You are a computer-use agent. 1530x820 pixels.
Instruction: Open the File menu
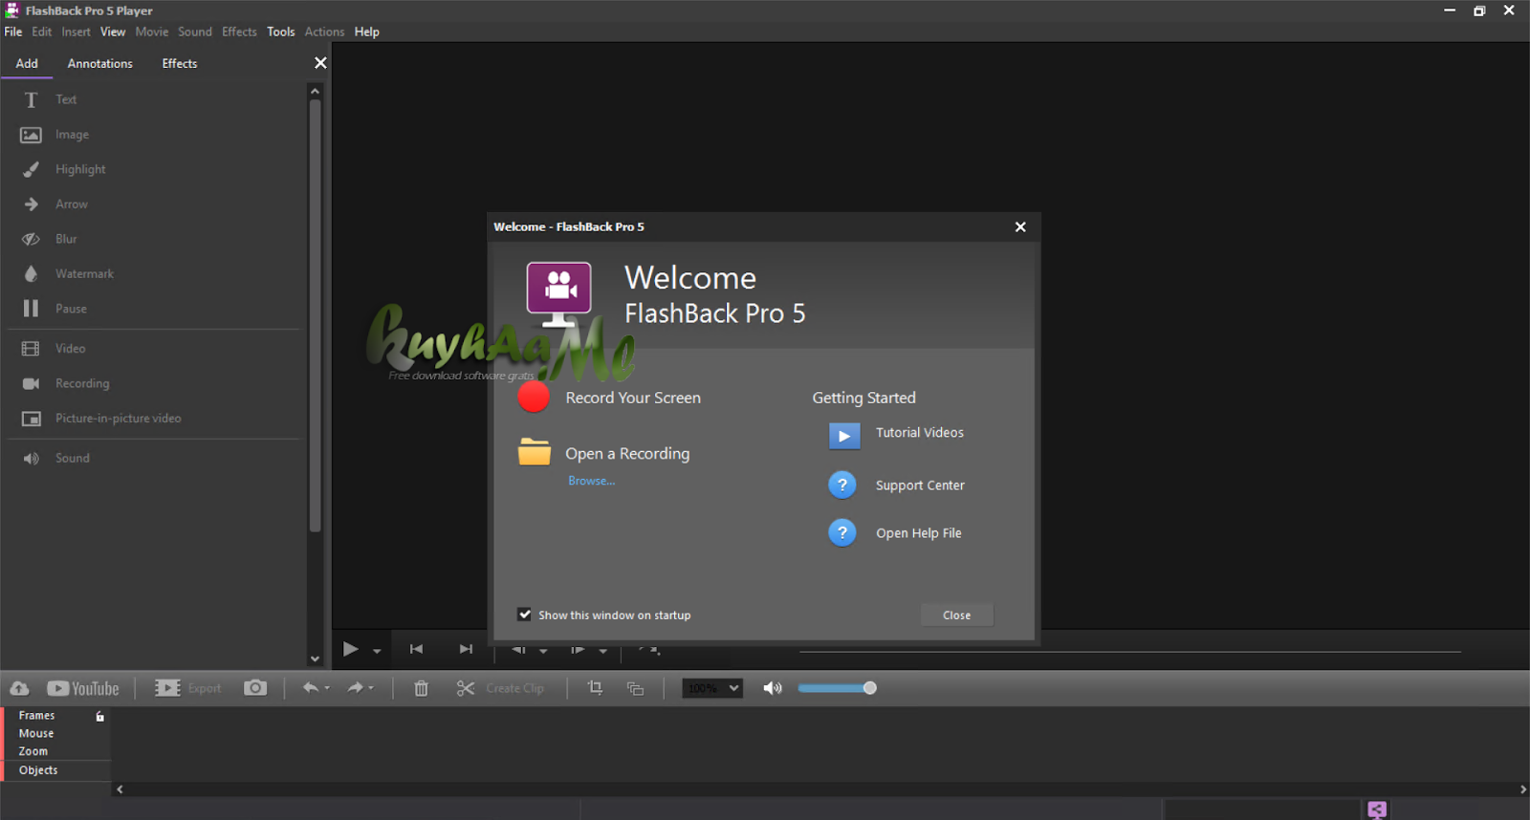pyautogui.click(x=13, y=32)
